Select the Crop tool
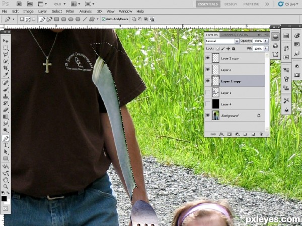 coord(6,68)
